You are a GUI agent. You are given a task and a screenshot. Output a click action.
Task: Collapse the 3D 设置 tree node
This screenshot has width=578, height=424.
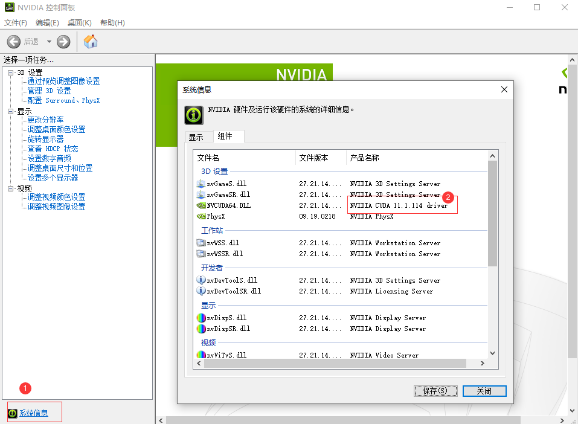[11, 72]
